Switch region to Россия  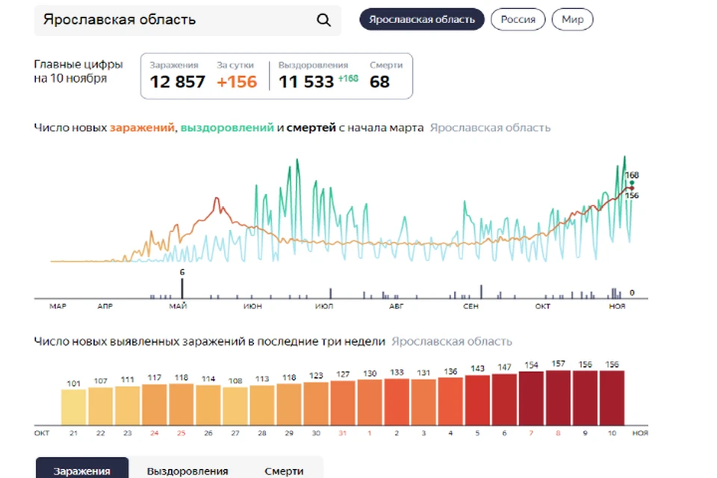click(x=518, y=19)
